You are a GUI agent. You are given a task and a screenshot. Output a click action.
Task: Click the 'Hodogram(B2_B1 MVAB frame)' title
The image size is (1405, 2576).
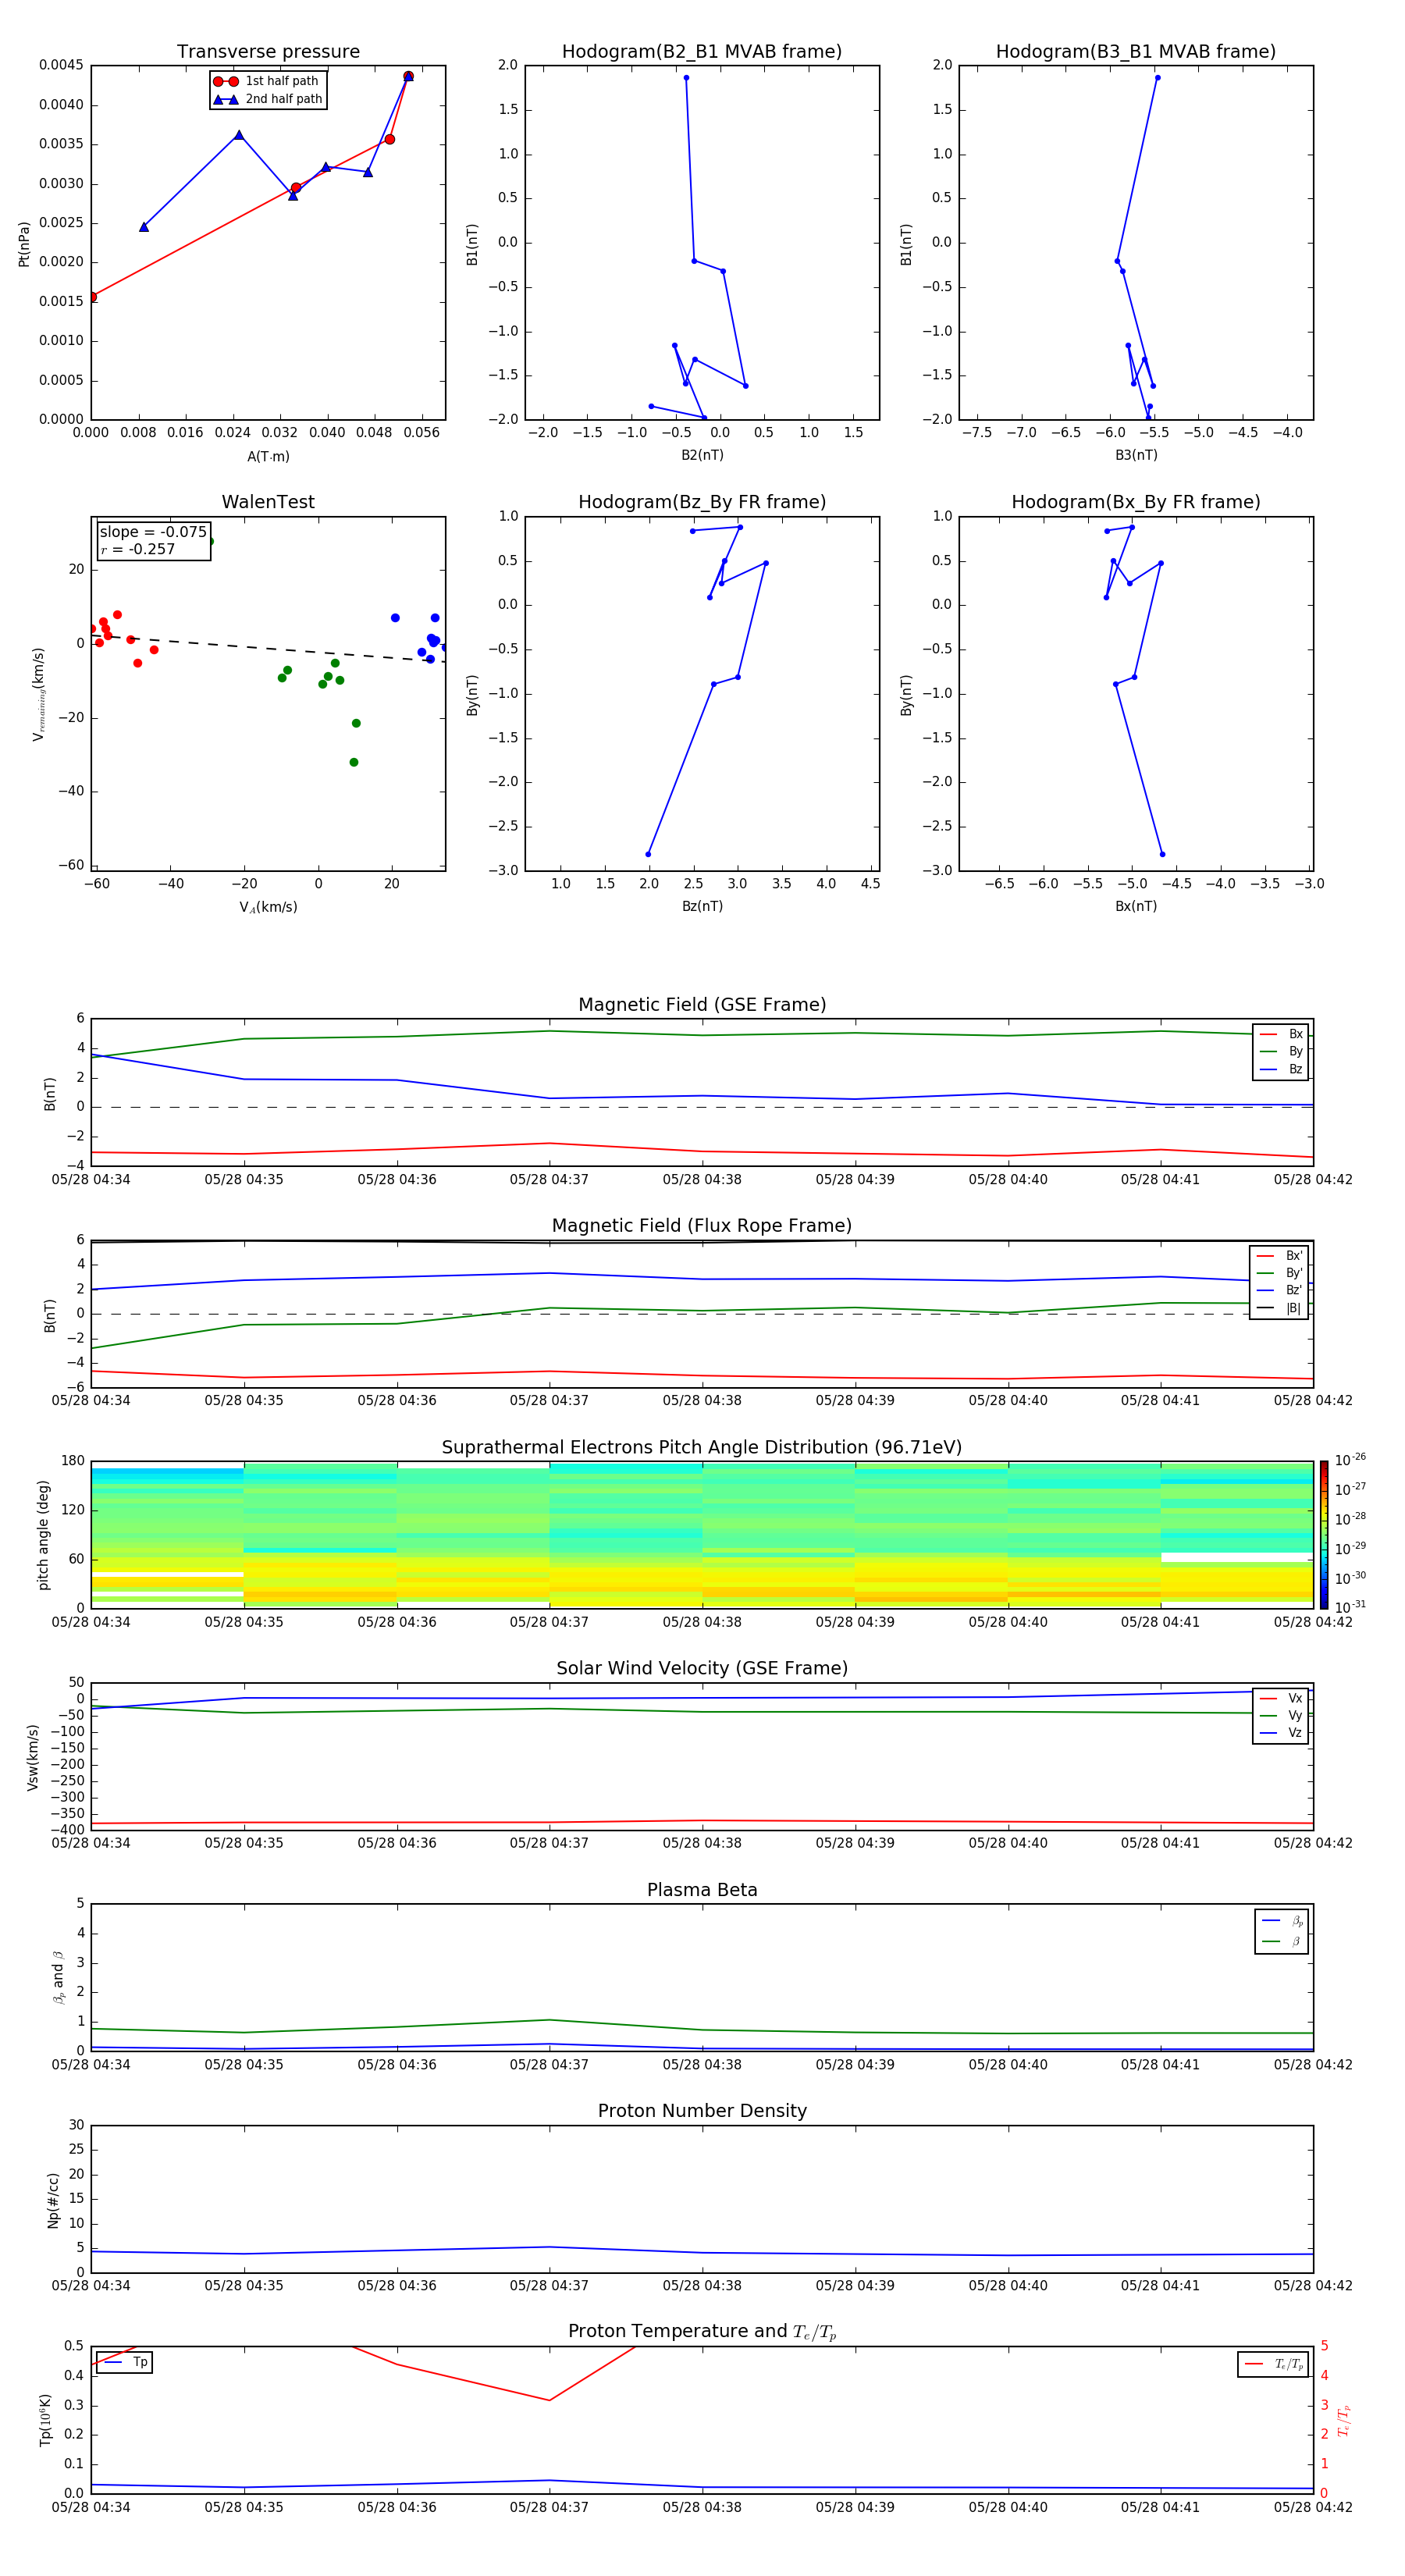point(701,52)
